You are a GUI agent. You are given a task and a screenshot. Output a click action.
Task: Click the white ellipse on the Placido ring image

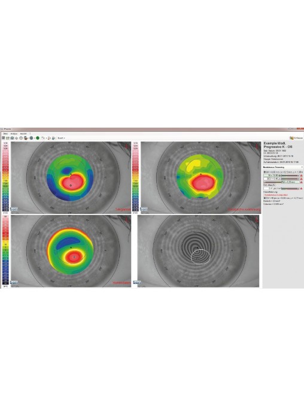(x=201, y=256)
